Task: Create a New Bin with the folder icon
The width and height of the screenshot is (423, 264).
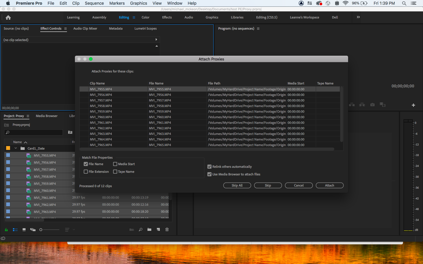Action: [149, 230]
